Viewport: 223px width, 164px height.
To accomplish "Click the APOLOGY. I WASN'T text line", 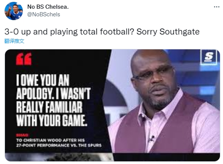I will tap(53, 93).
